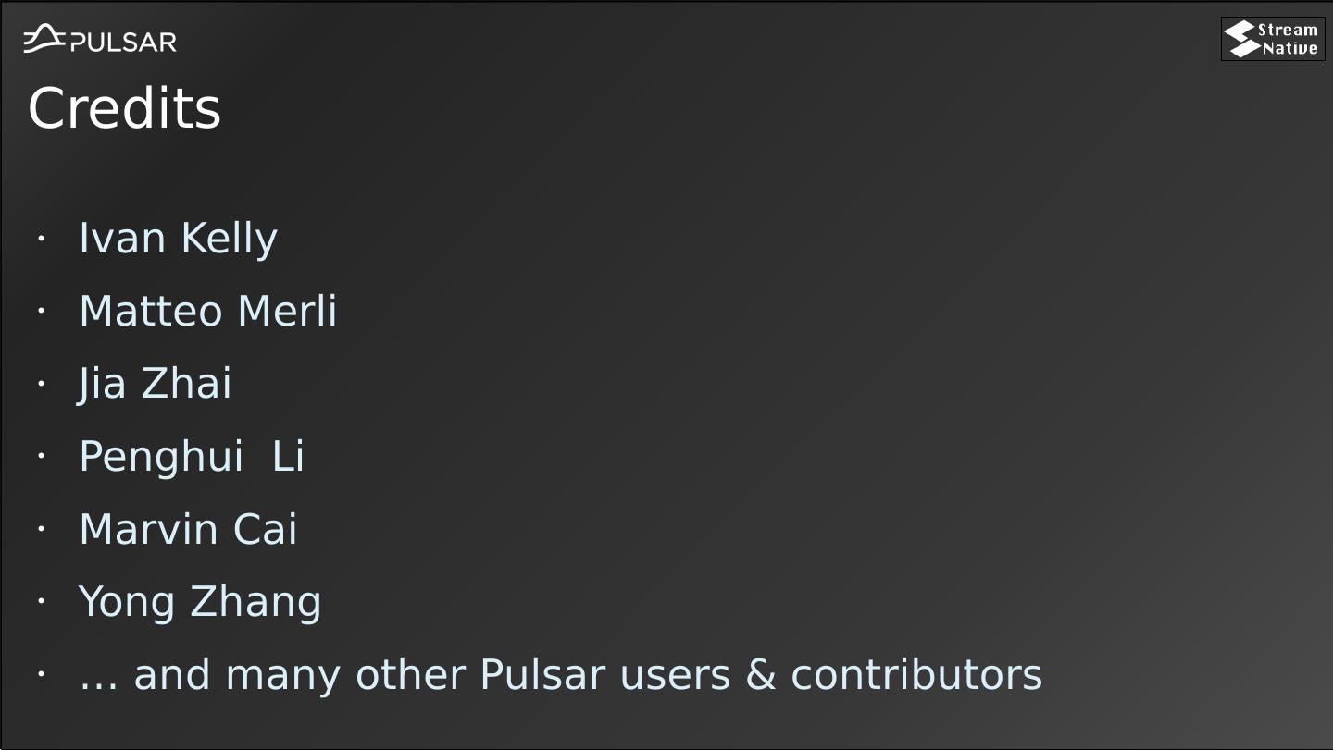The height and width of the screenshot is (750, 1333).
Task: Click the name Matteo Merli
Action: [207, 311]
